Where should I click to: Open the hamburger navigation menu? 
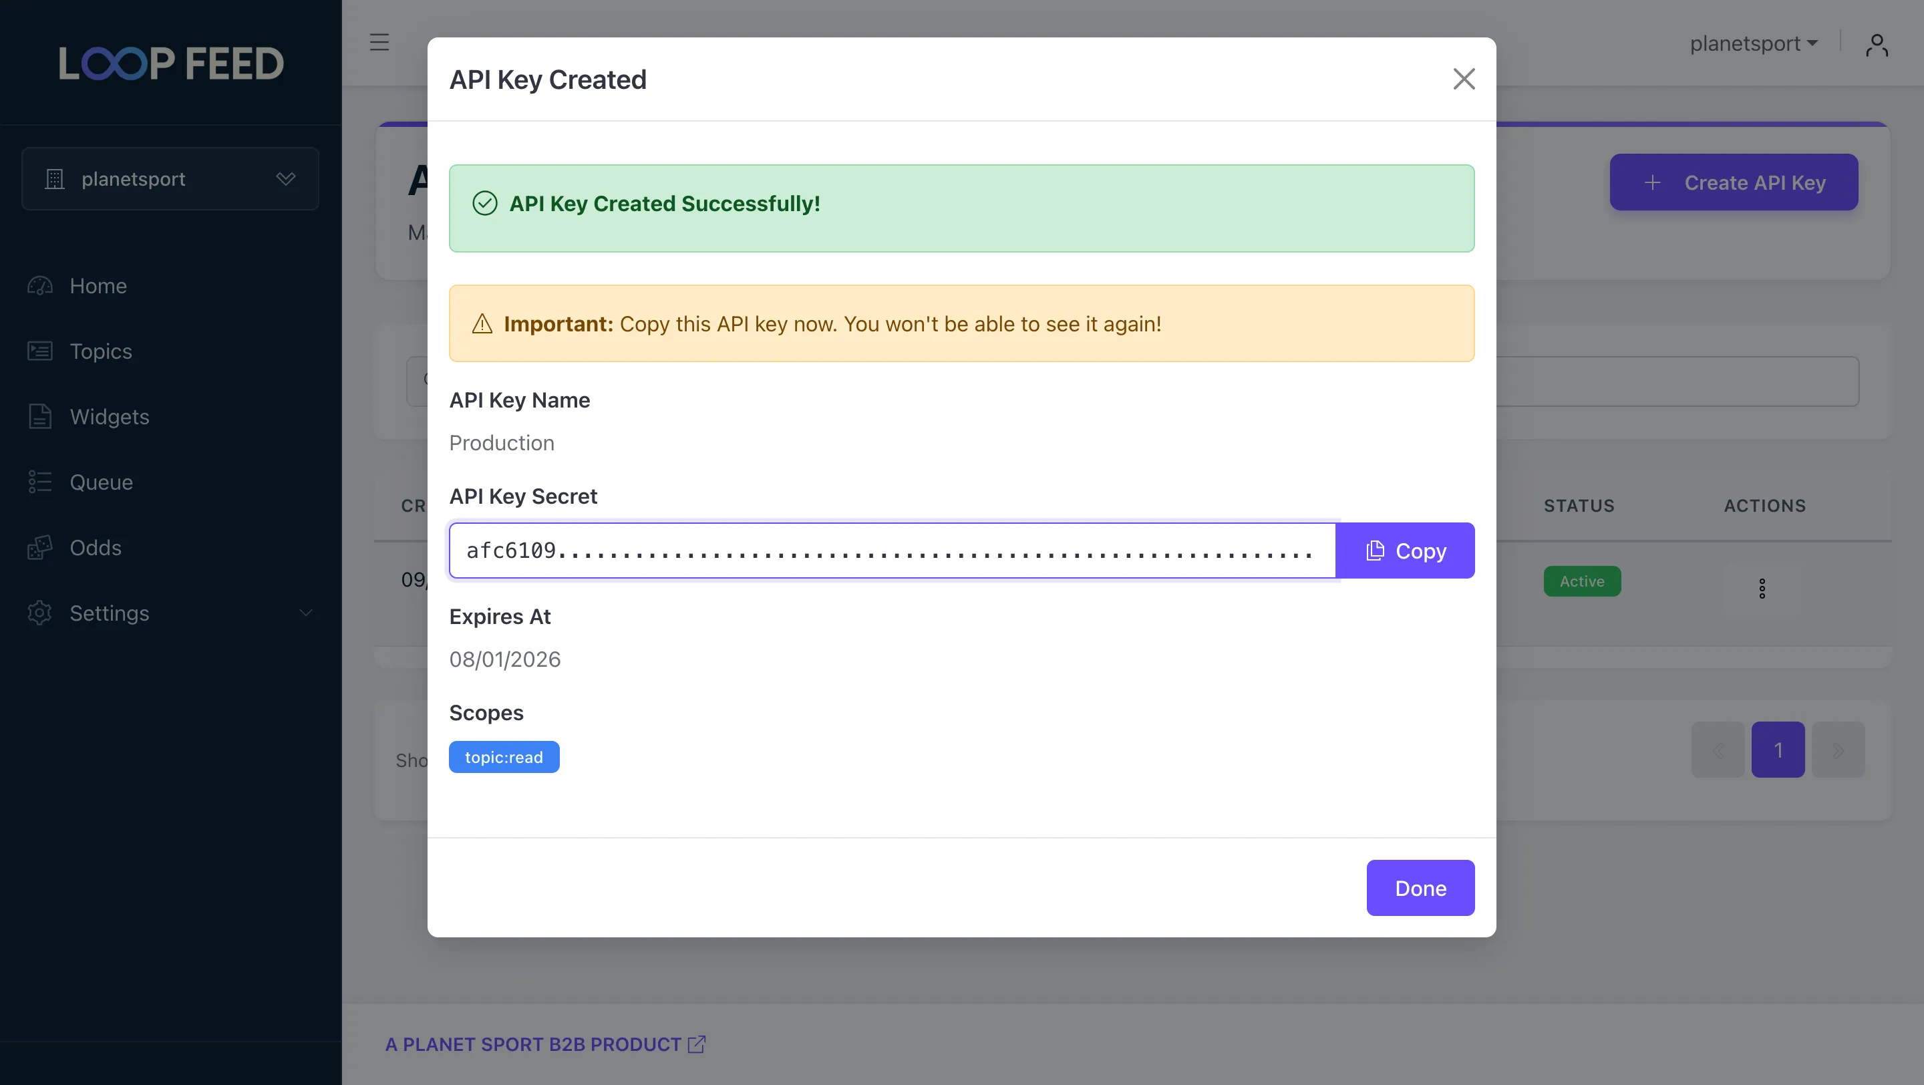[379, 43]
